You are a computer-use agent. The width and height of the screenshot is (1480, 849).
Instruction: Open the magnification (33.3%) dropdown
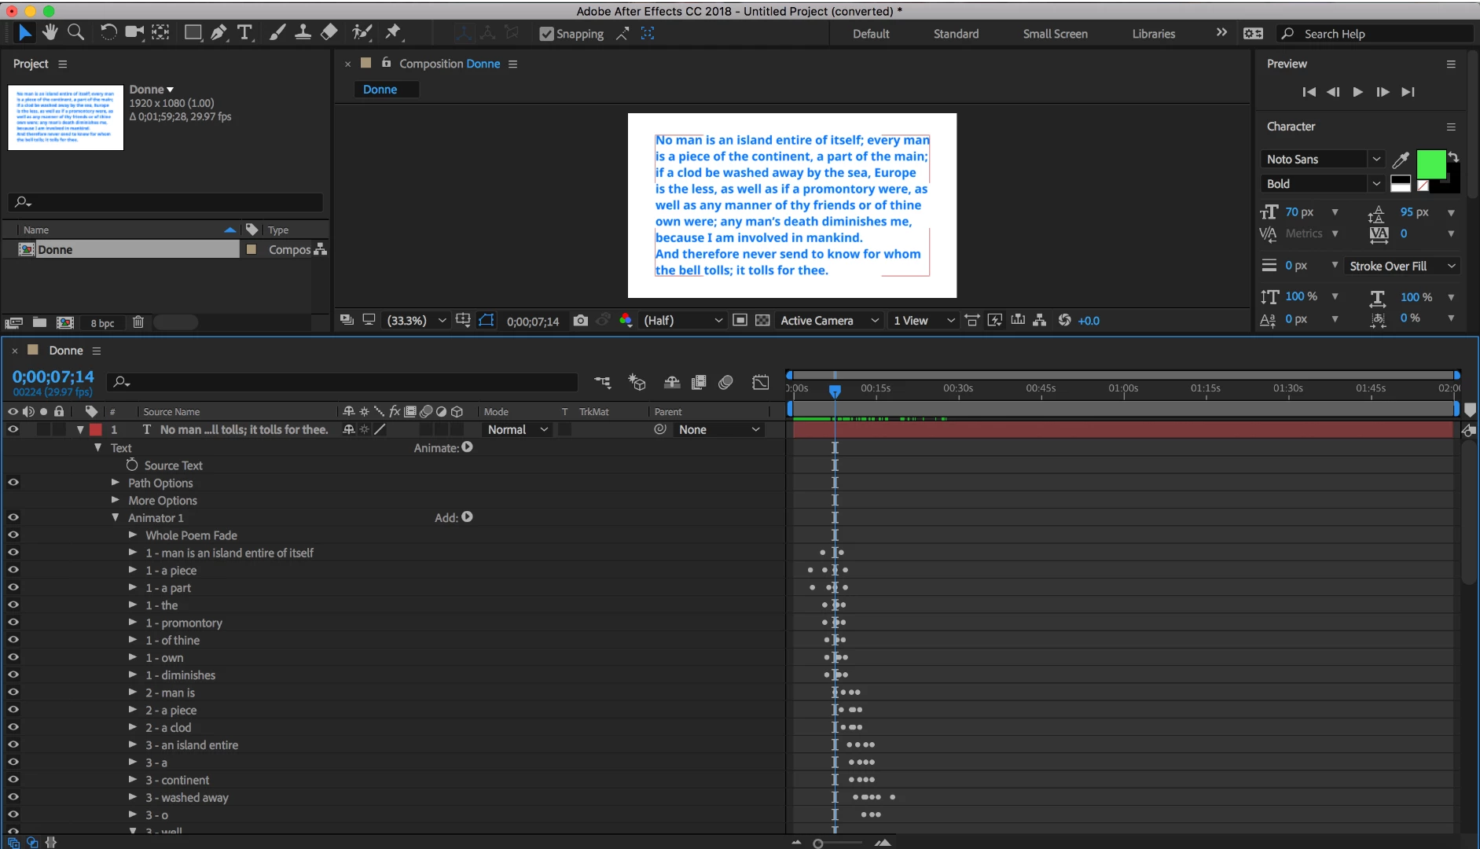(x=416, y=321)
